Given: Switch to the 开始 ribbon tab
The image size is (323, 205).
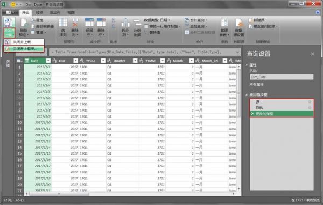Looking at the screenshot, I should [x=25, y=12].
